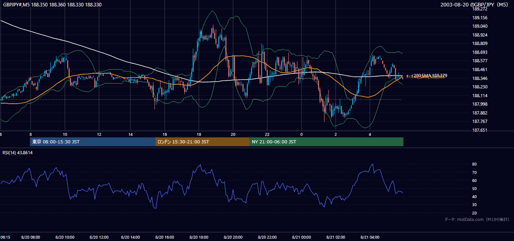Click the 8/20 14:00 time axis label
514x241 pixels.
[x=131, y=237]
